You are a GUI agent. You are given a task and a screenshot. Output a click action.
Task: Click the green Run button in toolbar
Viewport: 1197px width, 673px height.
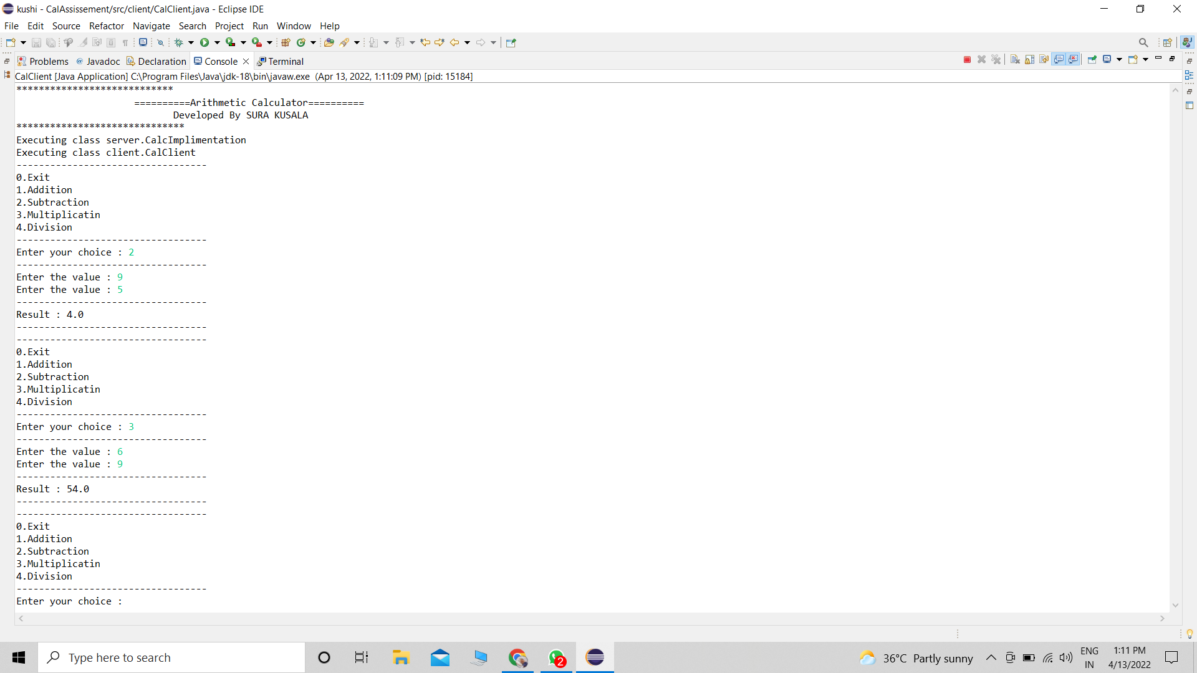[204, 42]
